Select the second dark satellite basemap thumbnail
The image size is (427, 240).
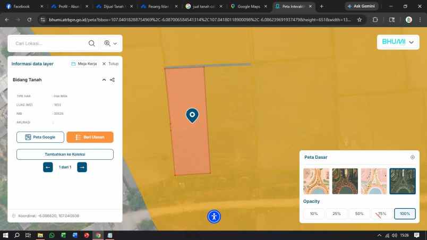click(x=345, y=181)
